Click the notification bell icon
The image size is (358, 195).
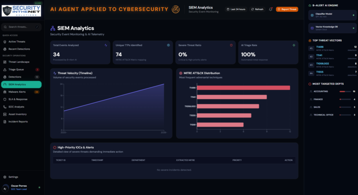[270, 9]
